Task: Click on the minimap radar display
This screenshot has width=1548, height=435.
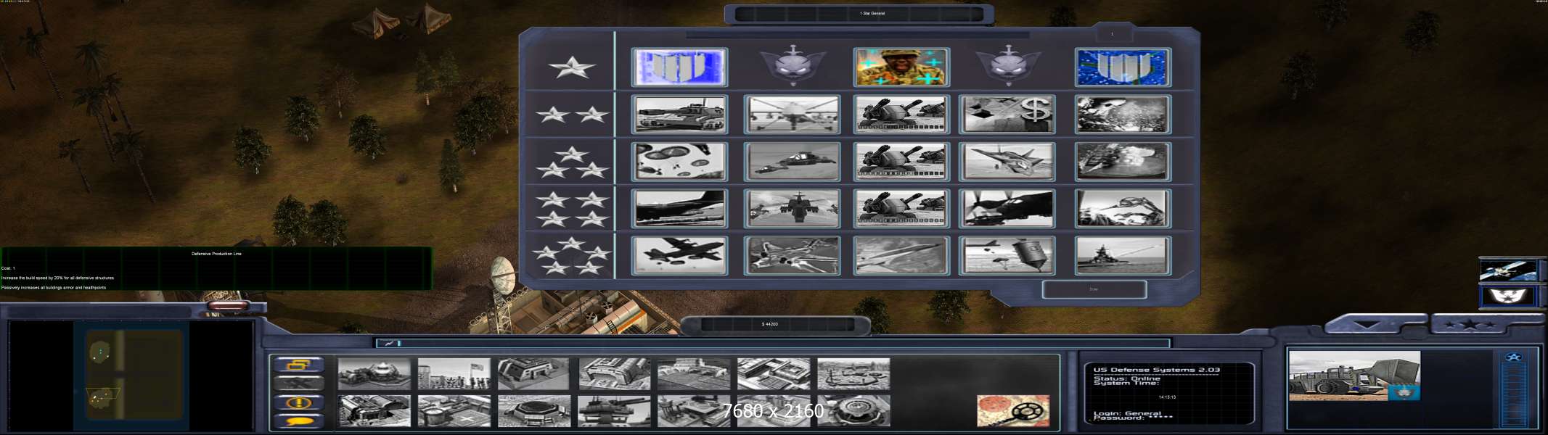Action: click(131, 375)
